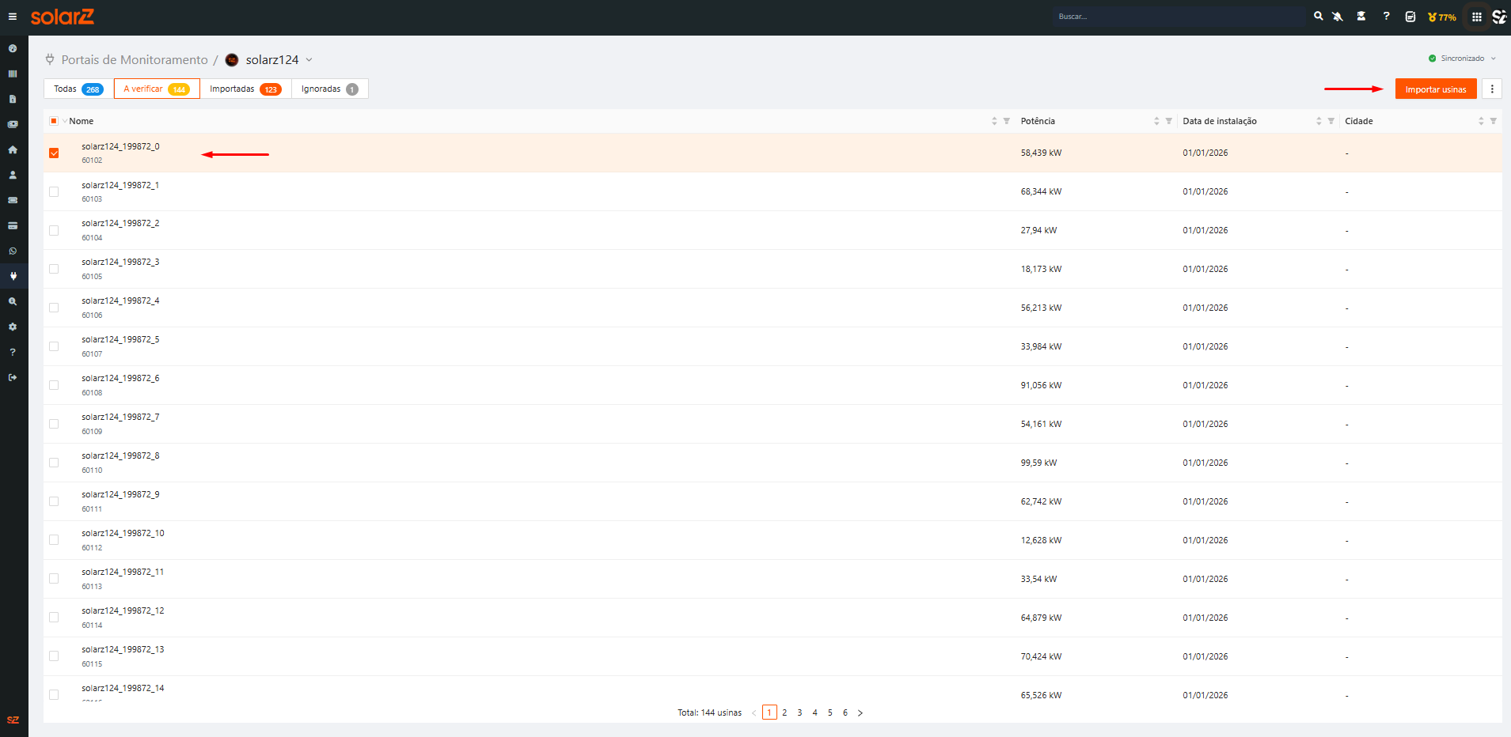Go to page 3 of results

click(x=799, y=712)
